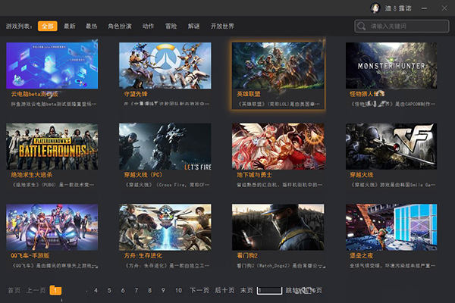Click the 看门狗2 Watch_Dogs2 description
The height and width of the screenshot is (303, 455).
pos(281,266)
